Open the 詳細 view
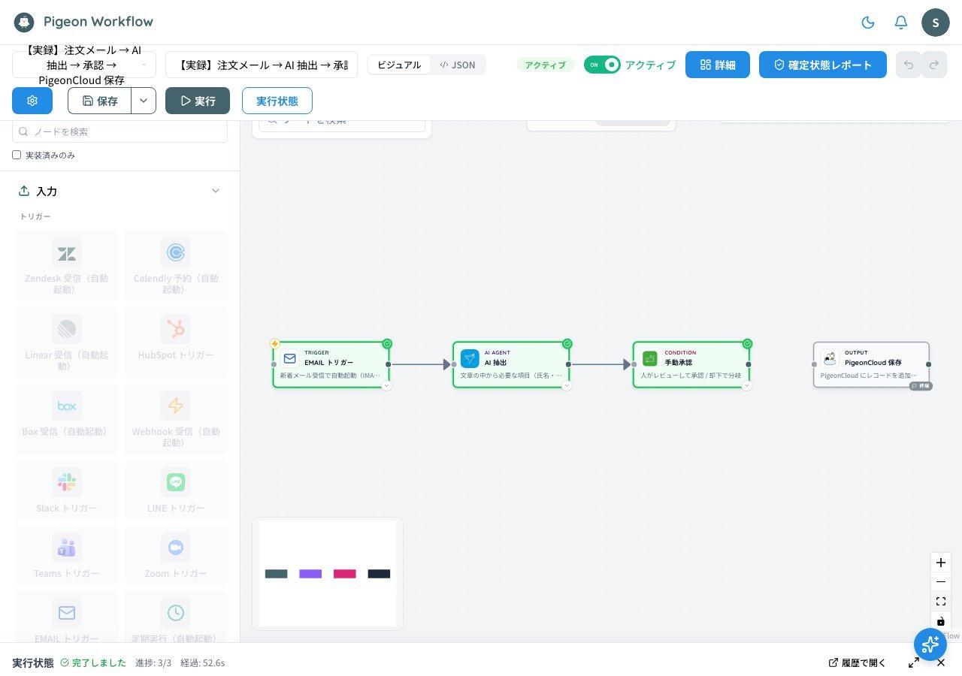Screen dimensions: 962x676 [x=718, y=65]
